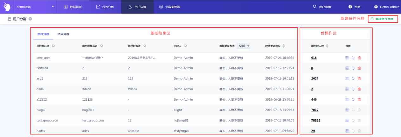
Task: Switch to the 结果分群 tab
Action: point(63,34)
